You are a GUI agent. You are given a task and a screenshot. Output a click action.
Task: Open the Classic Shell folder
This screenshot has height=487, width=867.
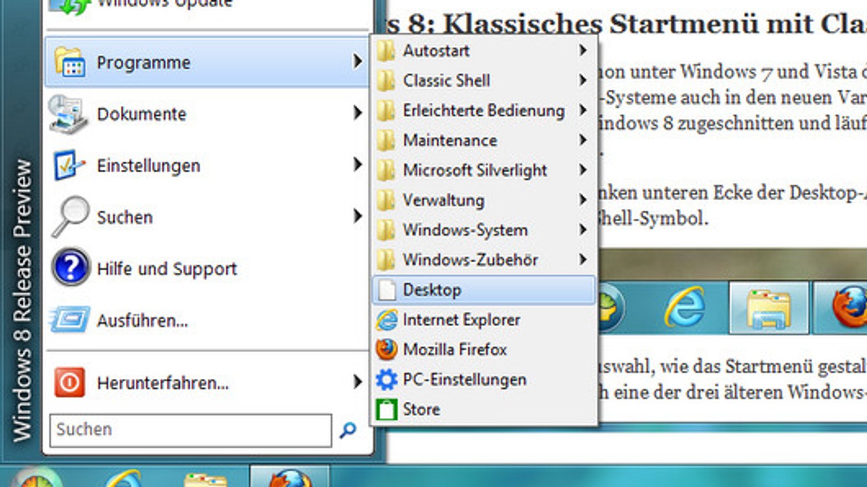tap(484, 80)
